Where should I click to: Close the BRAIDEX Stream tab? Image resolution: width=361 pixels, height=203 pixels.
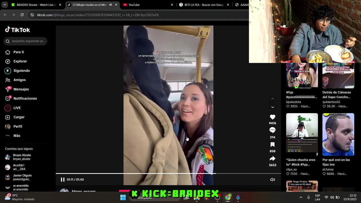click(x=60, y=5)
